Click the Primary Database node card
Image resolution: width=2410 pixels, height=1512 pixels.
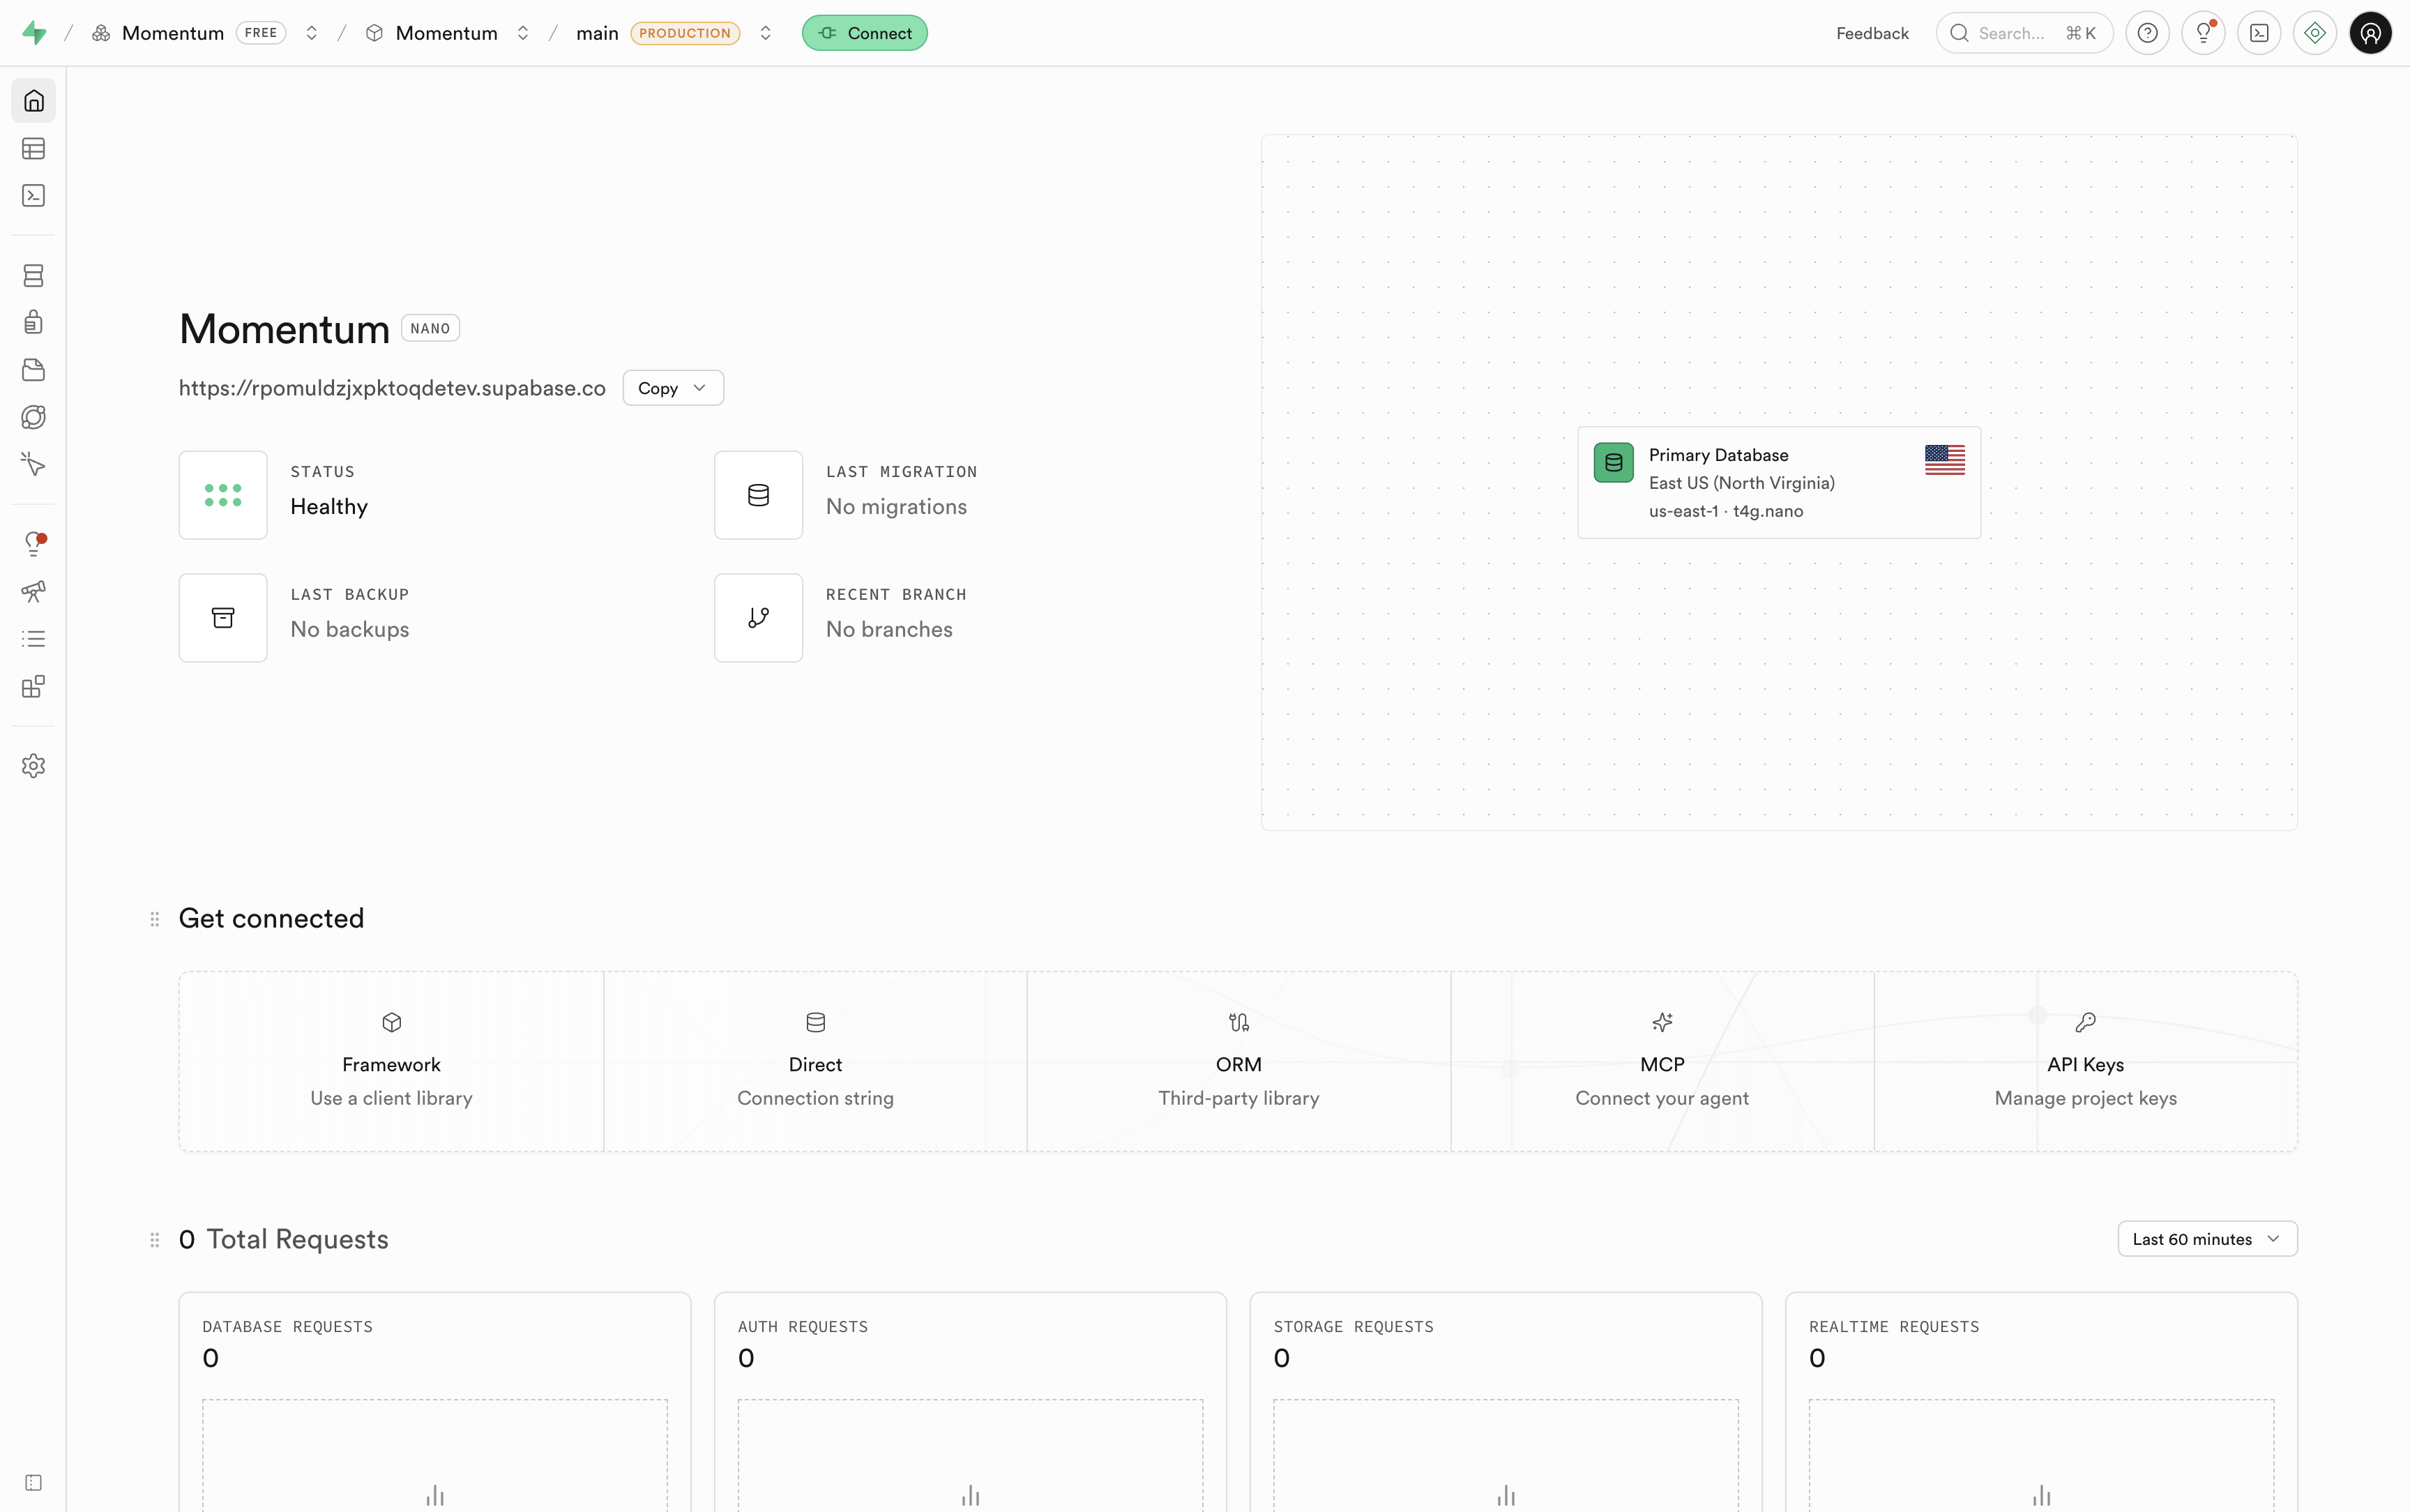[x=1780, y=483]
